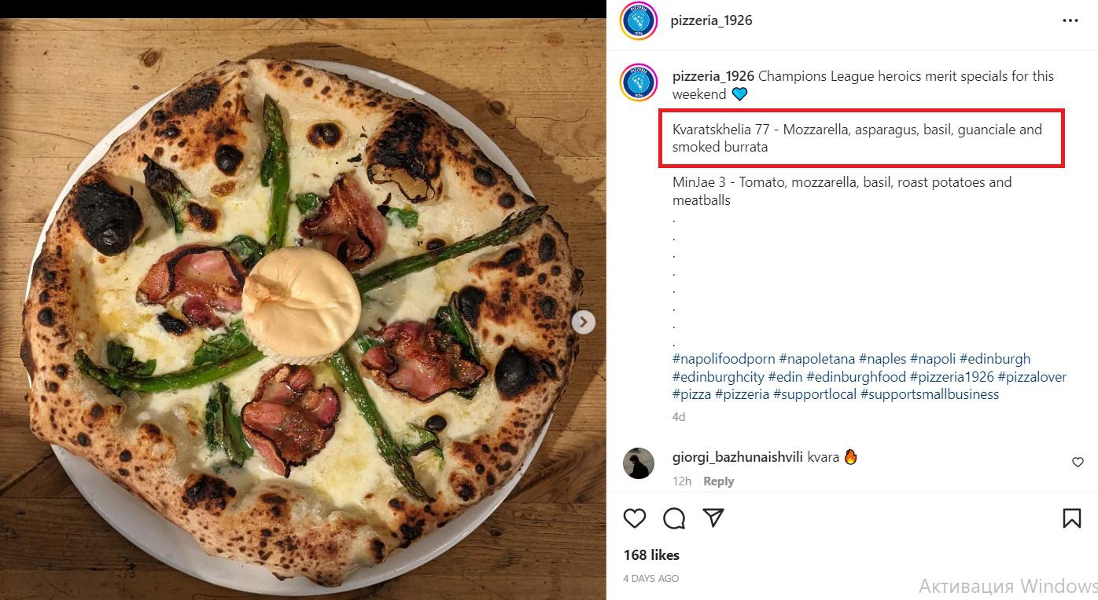The image size is (1098, 600).
Task: Click pizzeria_1926 avatar beside caption
Action: click(639, 82)
